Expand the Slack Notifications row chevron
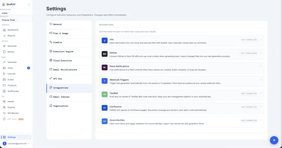 261,66
